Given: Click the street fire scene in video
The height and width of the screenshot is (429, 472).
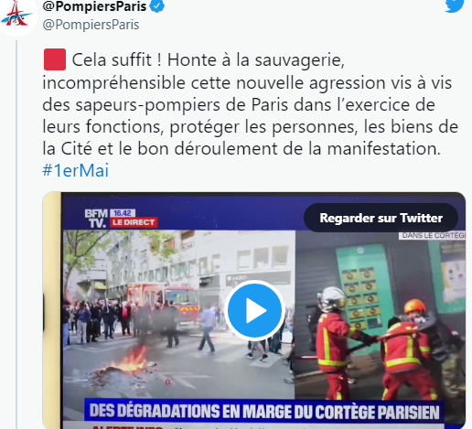Looking at the screenshot, I should pyautogui.click(x=178, y=315).
